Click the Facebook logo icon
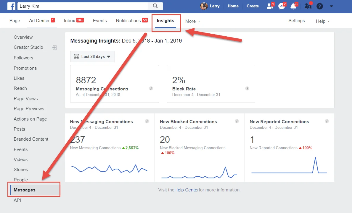The width and height of the screenshot is (352, 213). pyautogui.click(x=12, y=6)
